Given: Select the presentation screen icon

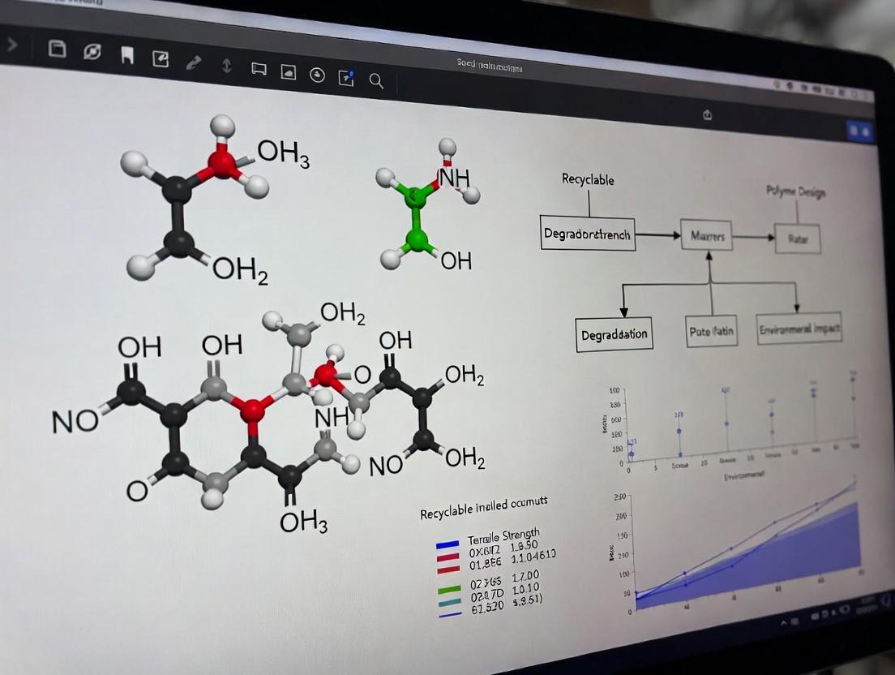Looking at the screenshot, I should point(259,71).
